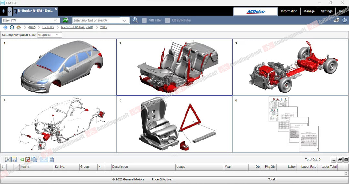Click the Year column header

pyautogui.click(x=236, y=167)
